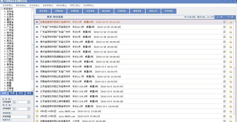This screenshot has width=237, height=122.
Task: Click favorite icon for 2010-10-11 13:29:55 row
Action: point(231,111)
